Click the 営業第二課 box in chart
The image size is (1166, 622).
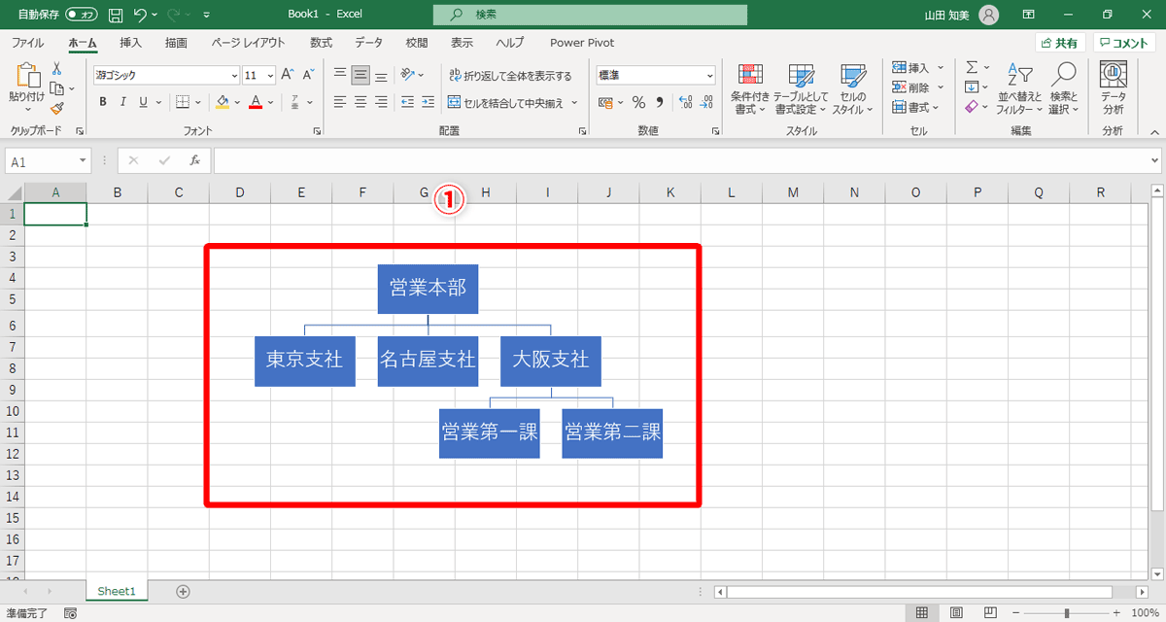[x=612, y=433]
